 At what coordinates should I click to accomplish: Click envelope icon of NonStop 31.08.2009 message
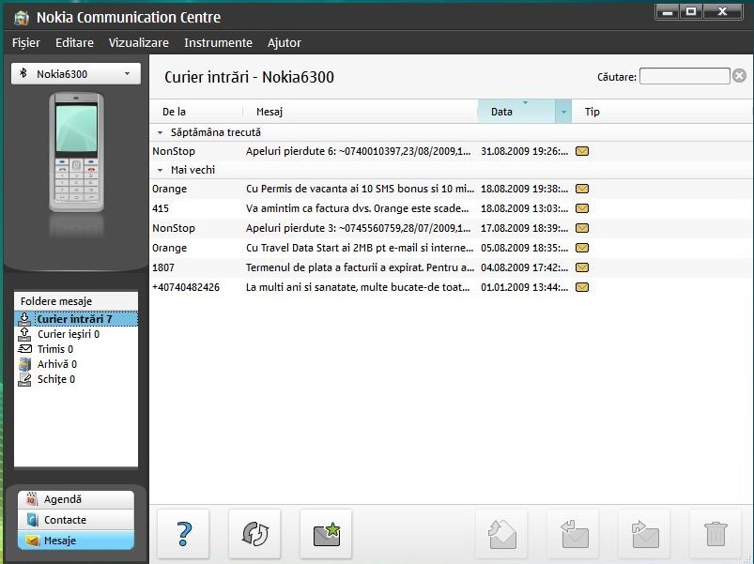[x=582, y=151]
